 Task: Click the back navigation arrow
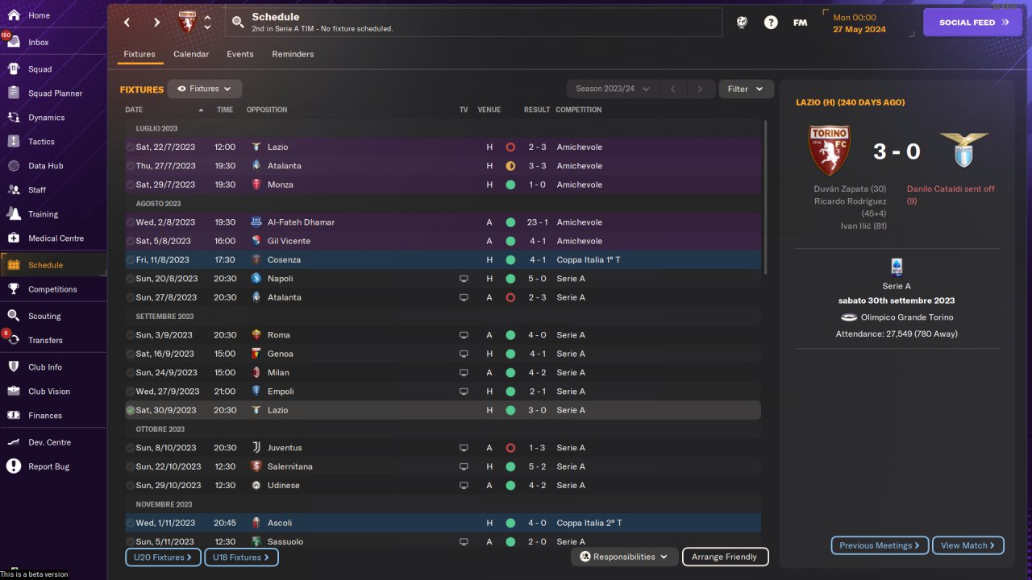click(127, 23)
